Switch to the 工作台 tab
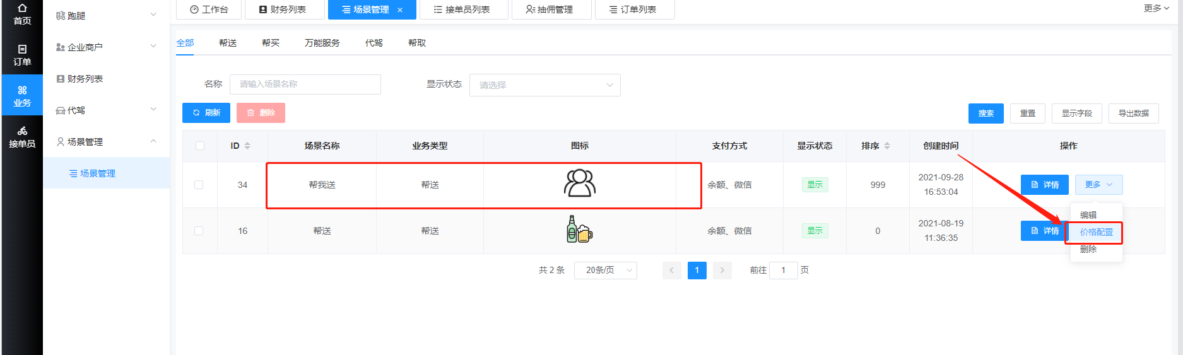The image size is (1183, 355). (209, 9)
